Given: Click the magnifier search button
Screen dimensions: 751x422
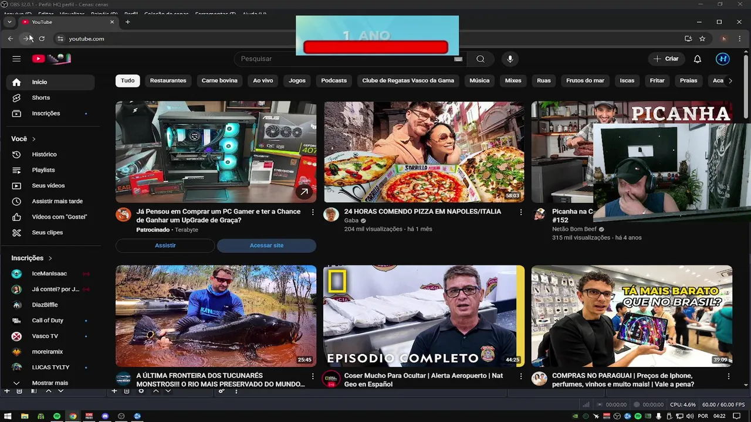Looking at the screenshot, I should [481, 59].
